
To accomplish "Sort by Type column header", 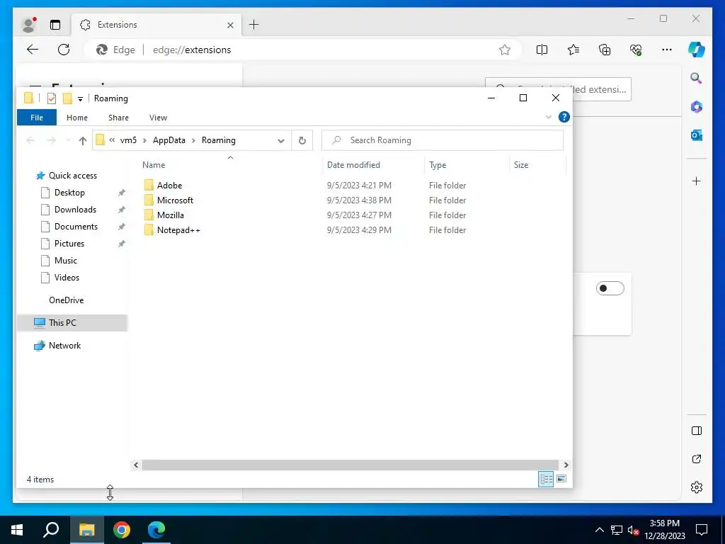I will [438, 164].
